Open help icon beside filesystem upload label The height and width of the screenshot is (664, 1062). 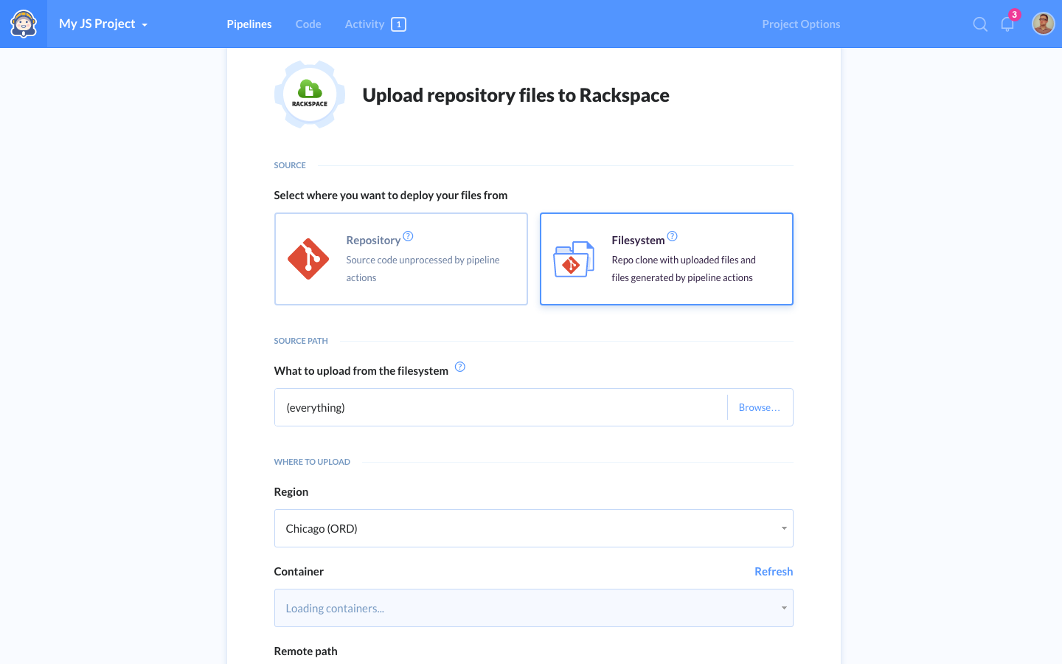(459, 367)
